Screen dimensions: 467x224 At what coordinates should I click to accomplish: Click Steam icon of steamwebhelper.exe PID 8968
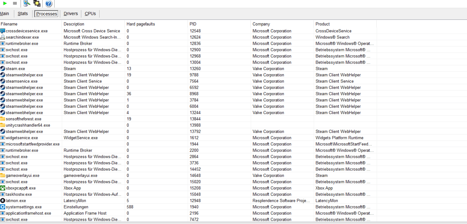tap(3, 94)
